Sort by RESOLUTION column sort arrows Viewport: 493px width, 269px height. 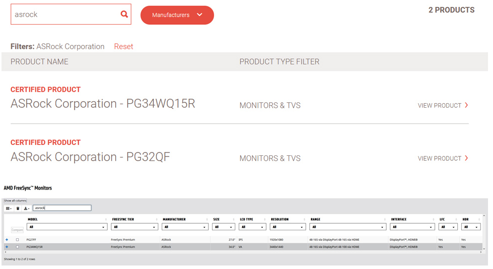[304, 219]
